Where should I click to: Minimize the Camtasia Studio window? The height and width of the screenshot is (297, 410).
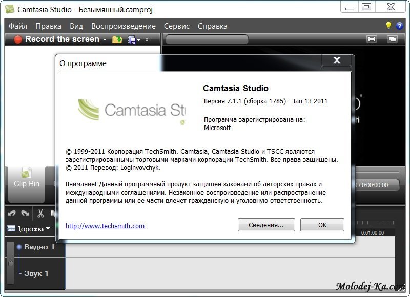pyautogui.click(x=350, y=7)
